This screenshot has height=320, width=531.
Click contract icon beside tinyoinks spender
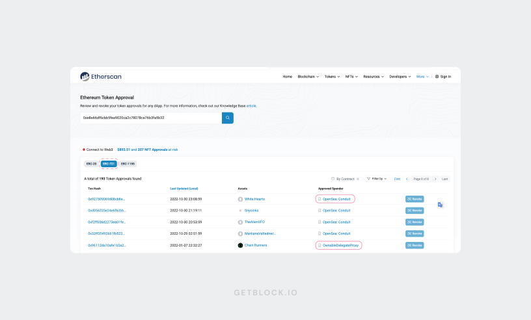(x=320, y=211)
